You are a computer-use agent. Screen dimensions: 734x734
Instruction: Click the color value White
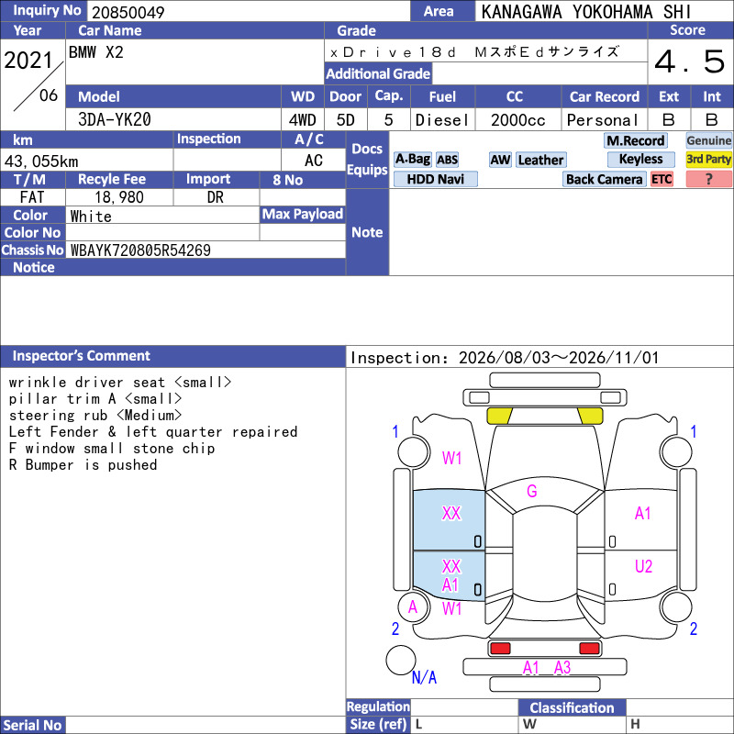pos(91,217)
